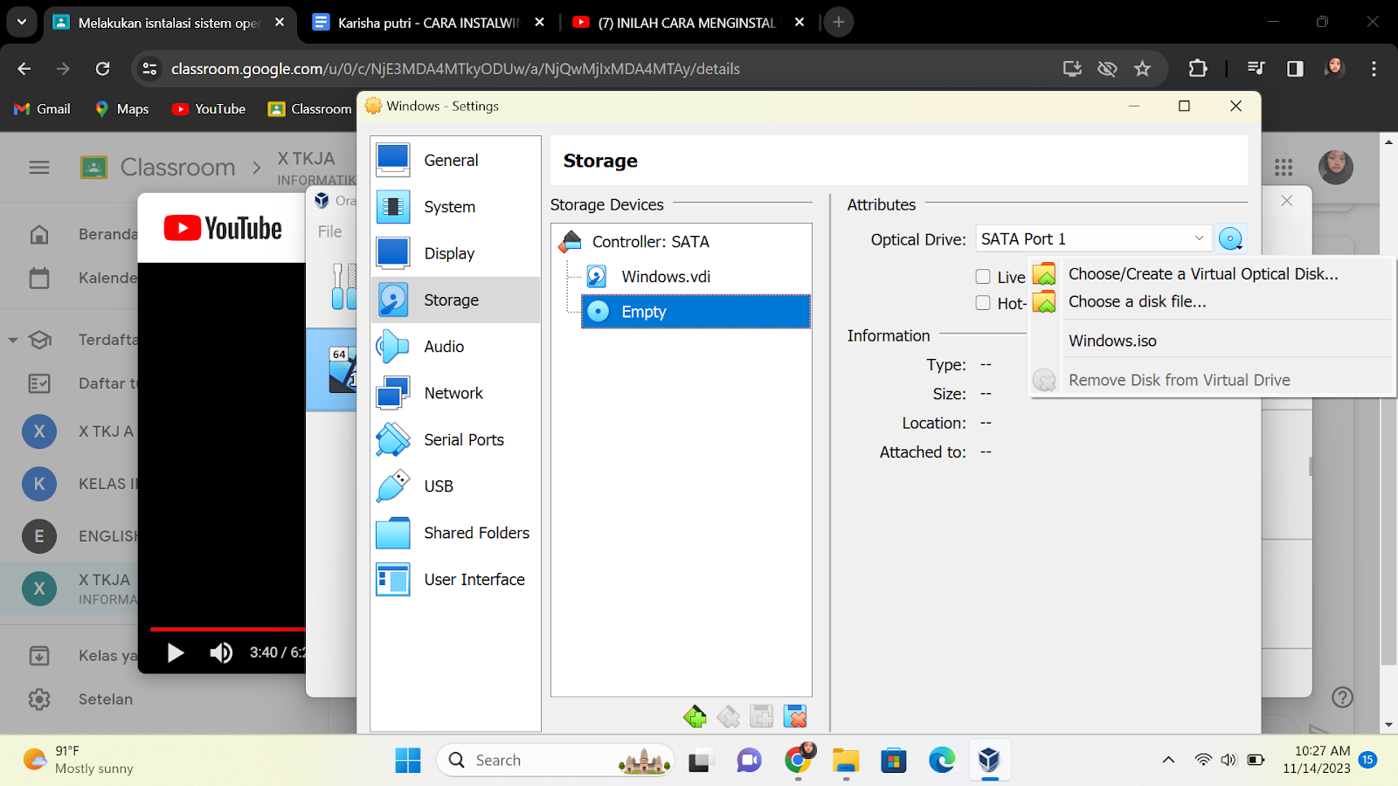Switch to the Karisha putri document tab

429,23
